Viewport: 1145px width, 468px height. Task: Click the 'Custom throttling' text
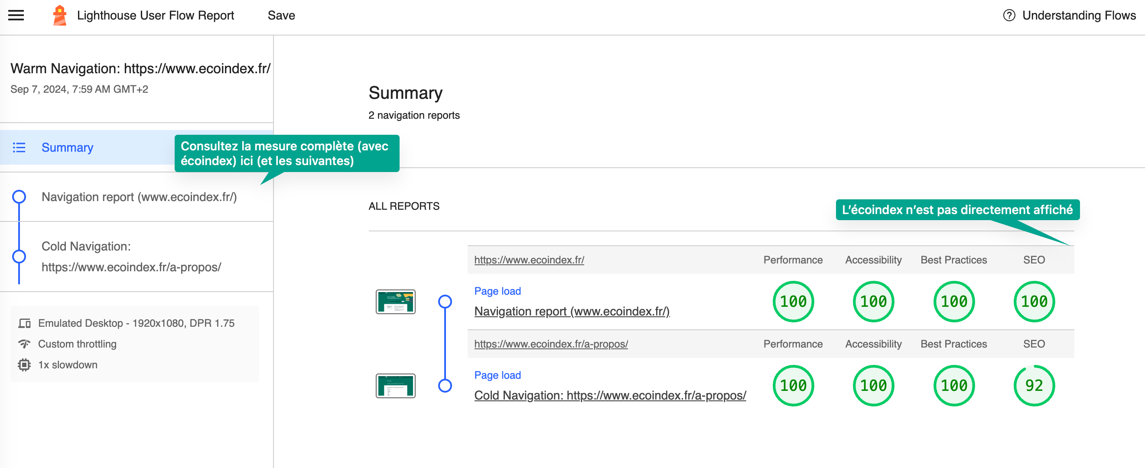pos(77,344)
